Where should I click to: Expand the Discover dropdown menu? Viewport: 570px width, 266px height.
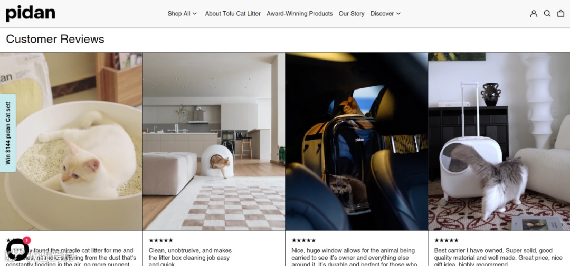point(385,13)
